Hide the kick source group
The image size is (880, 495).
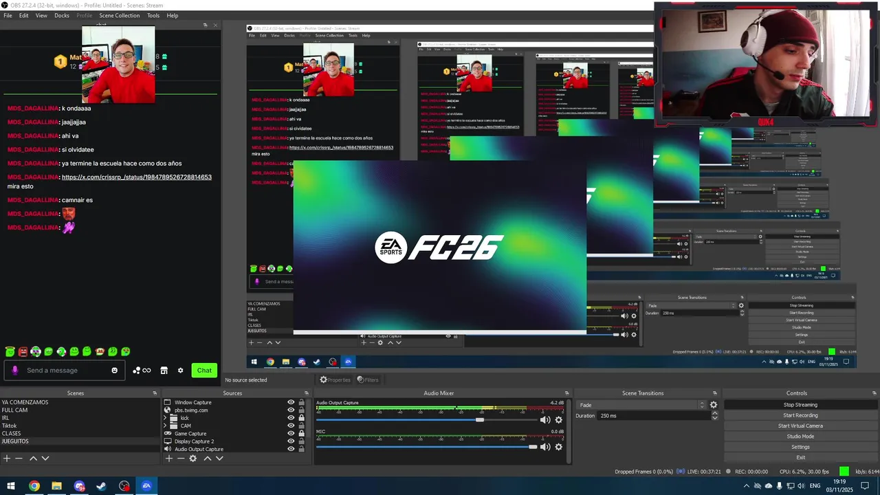click(x=291, y=418)
